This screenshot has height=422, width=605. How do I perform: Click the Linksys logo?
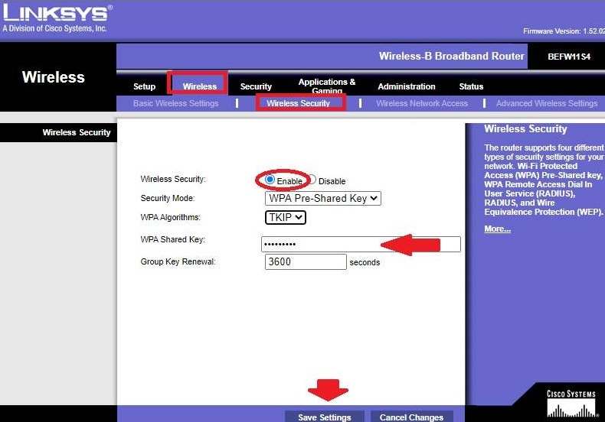point(57,17)
